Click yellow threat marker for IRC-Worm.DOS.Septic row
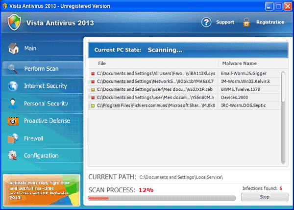The width and height of the screenshot is (294, 210). click(x=93, y=106)
